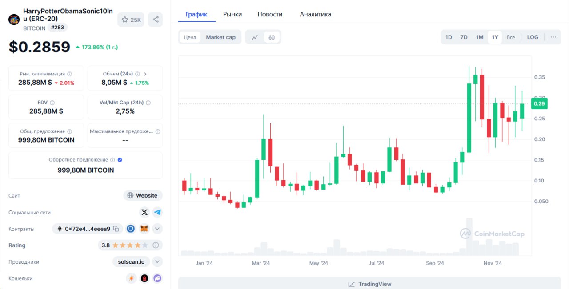Viewport: 569px width, 289px height.
Task: Switch to the Новости tab
Action: [270, 14]
